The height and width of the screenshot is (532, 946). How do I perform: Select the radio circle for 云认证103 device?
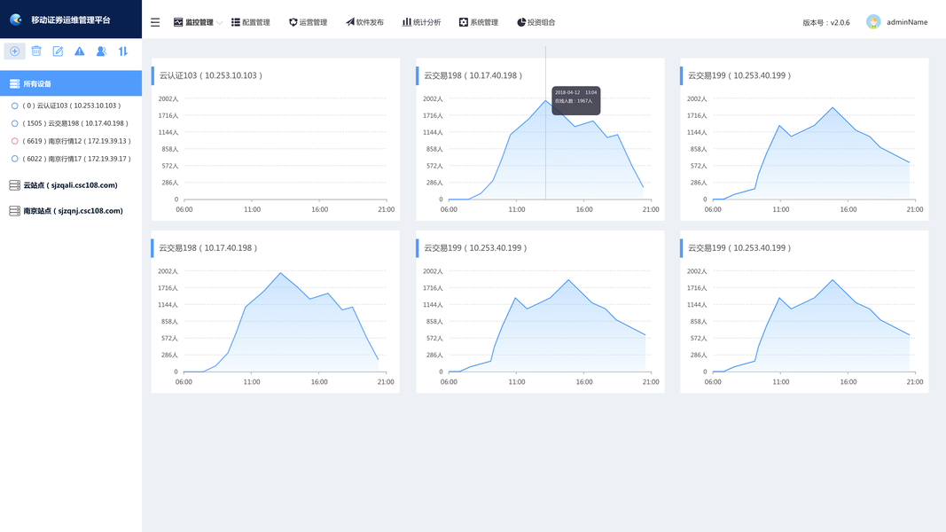tap(14, 106)
